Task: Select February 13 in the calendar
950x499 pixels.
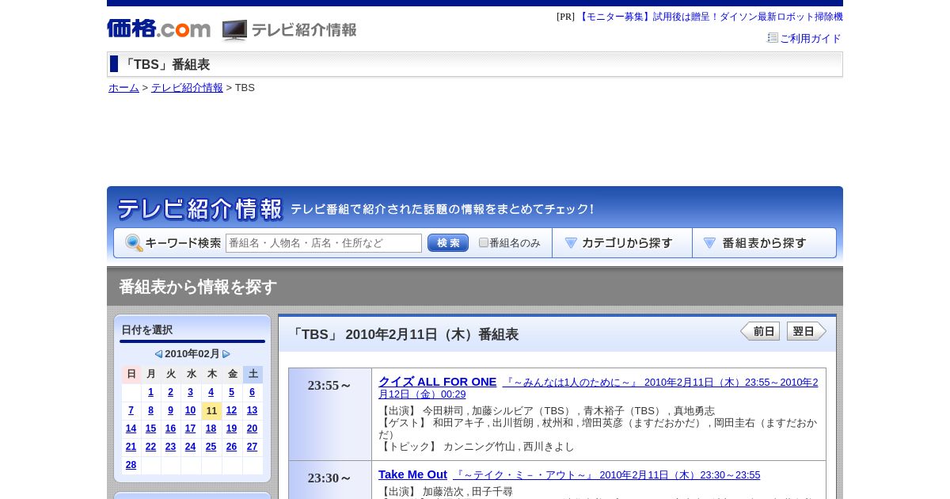Action: click(x=252, y=410)
